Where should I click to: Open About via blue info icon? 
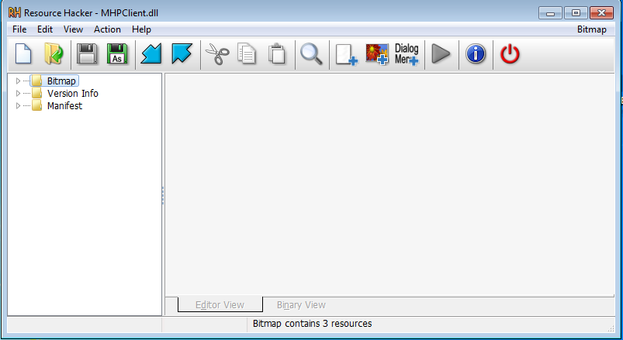(476, 54)
